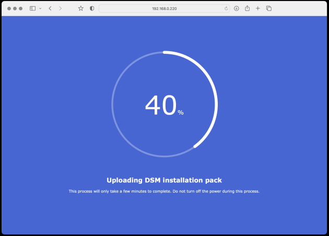The image size is (329, 236).
Task: Show the tab overview icon
Action: [x=269, y=8]
